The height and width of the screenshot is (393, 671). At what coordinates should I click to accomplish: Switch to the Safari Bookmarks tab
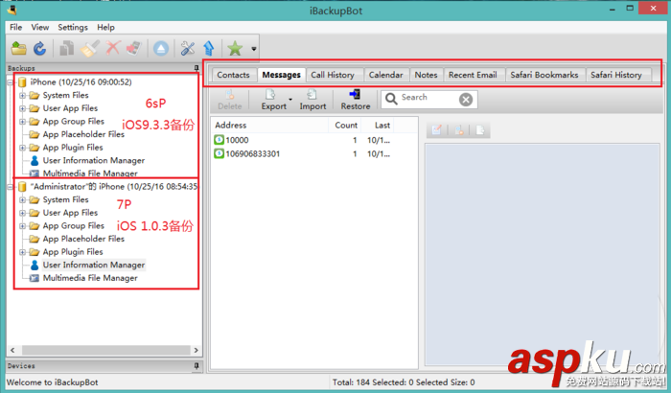pyautogui.click(x=544, y=75)
